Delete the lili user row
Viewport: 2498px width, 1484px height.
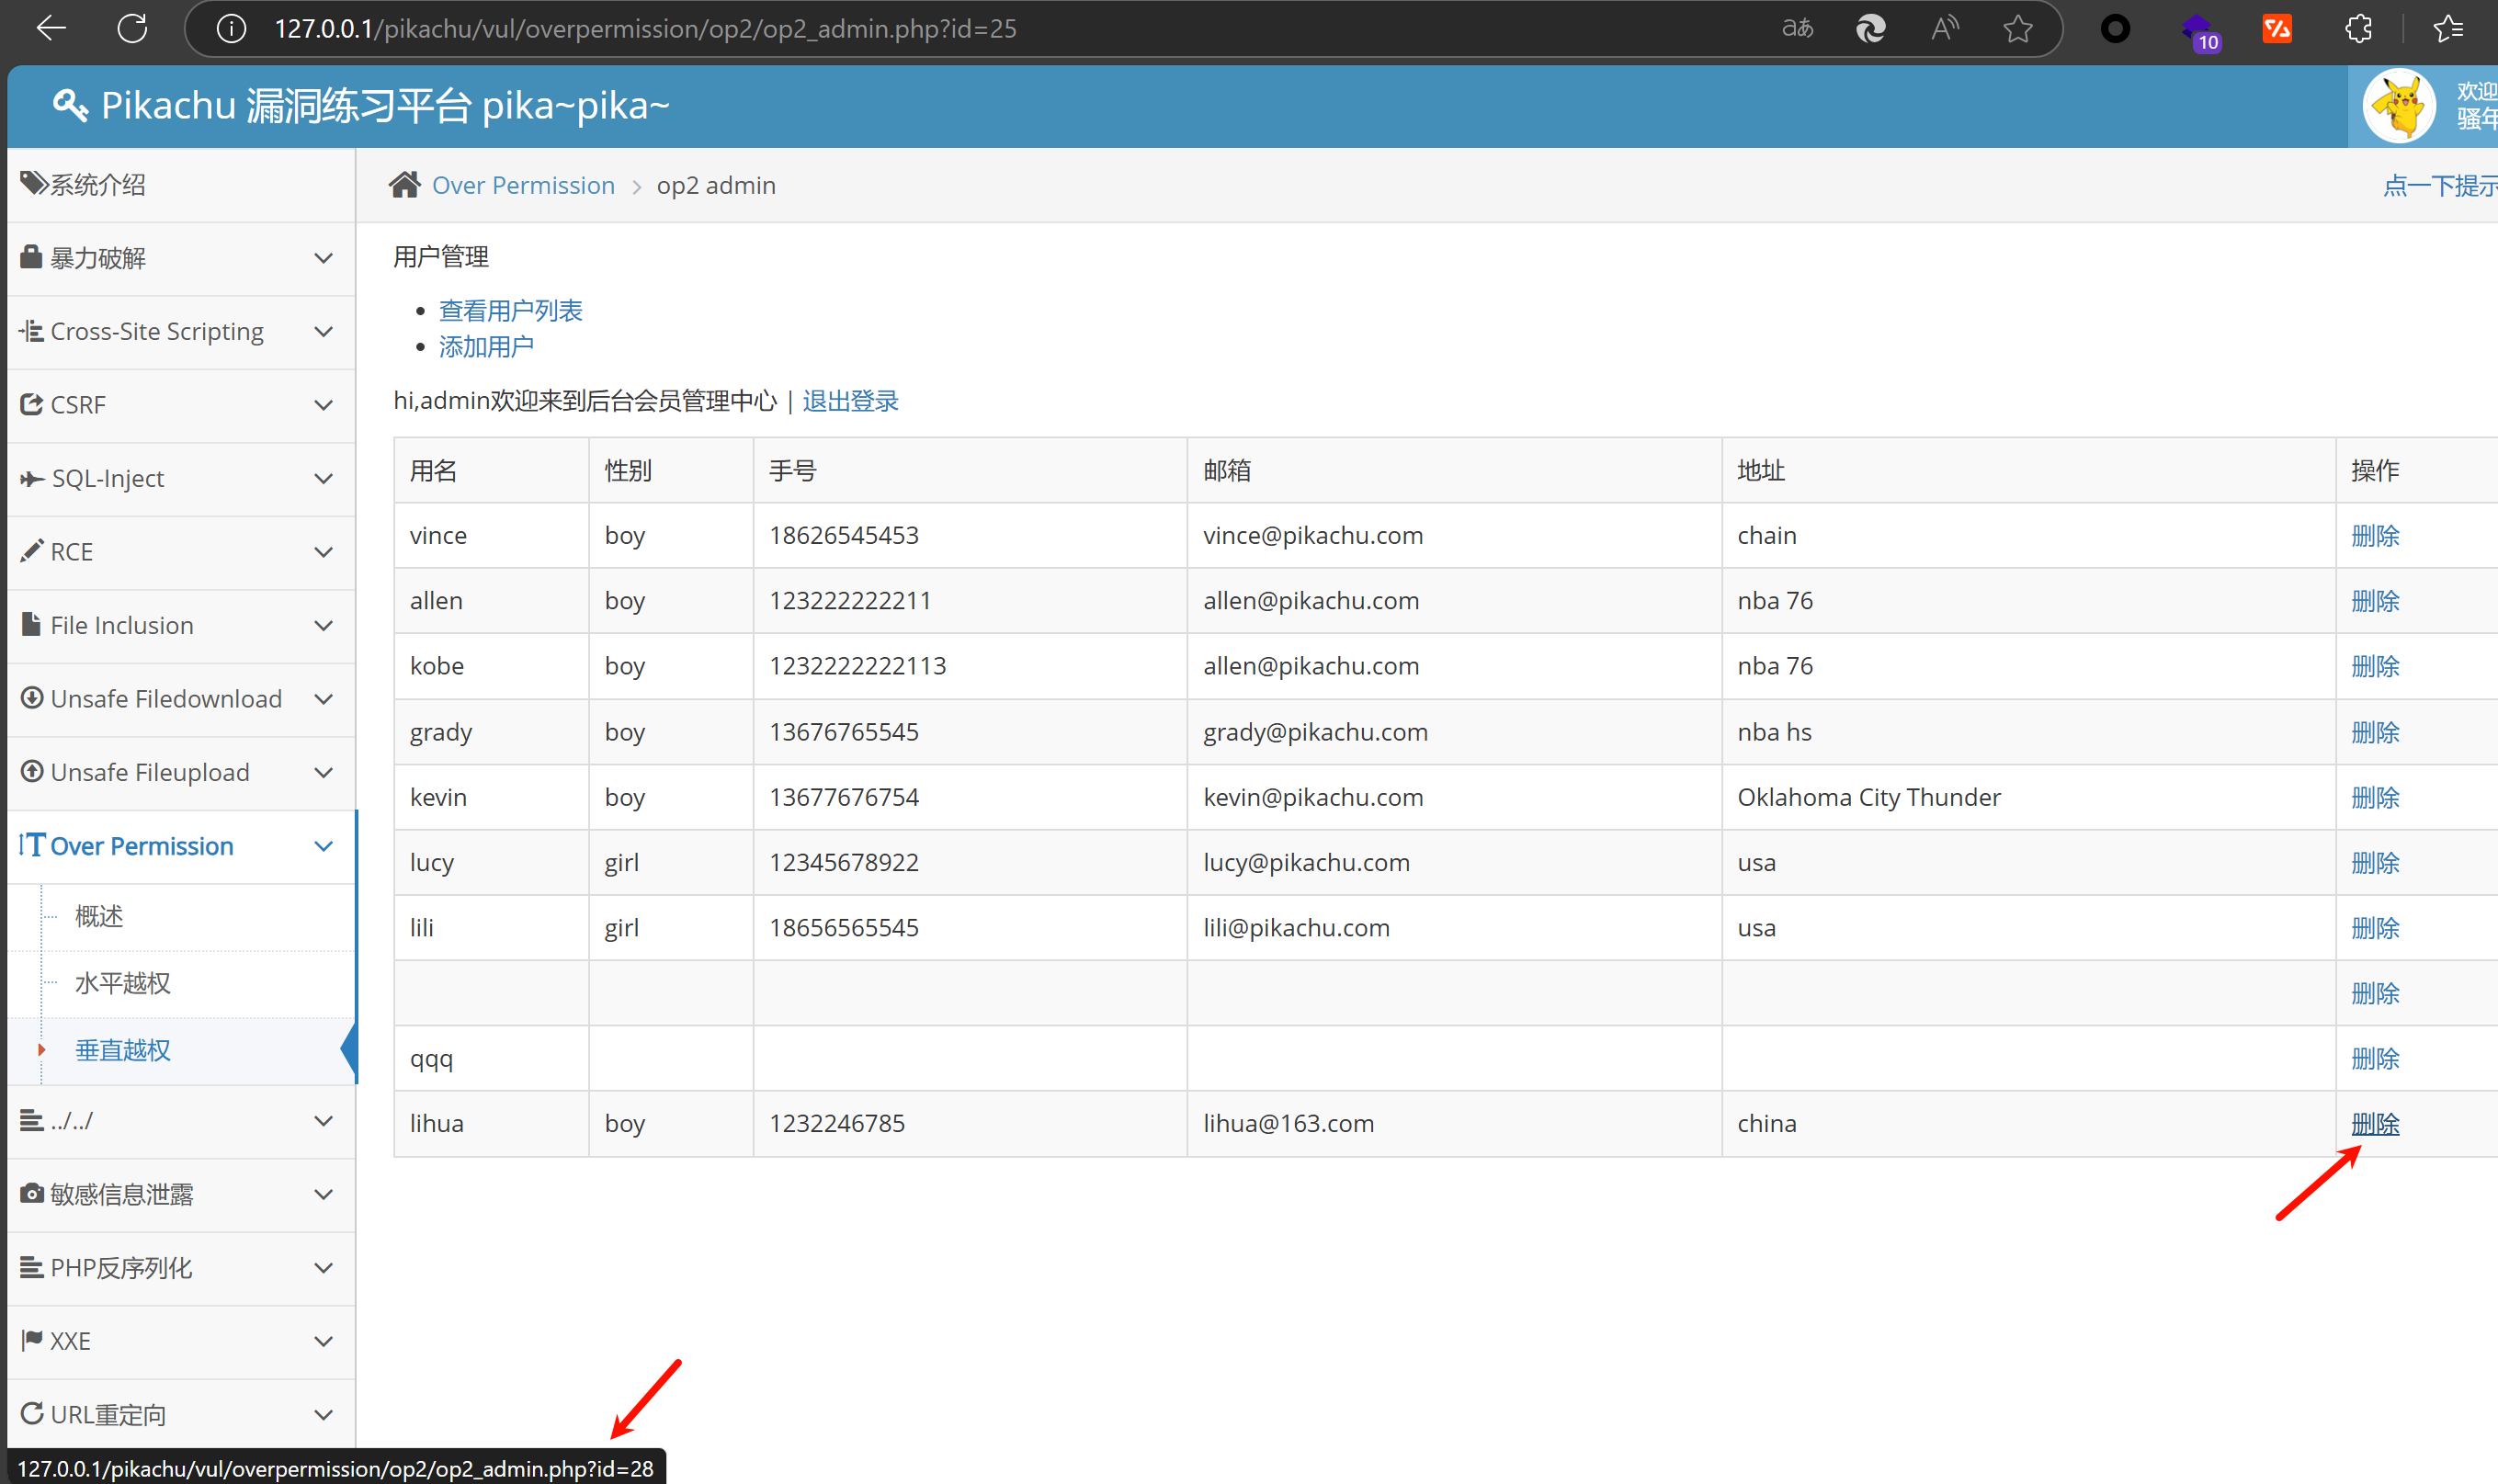click(2375, 928)
